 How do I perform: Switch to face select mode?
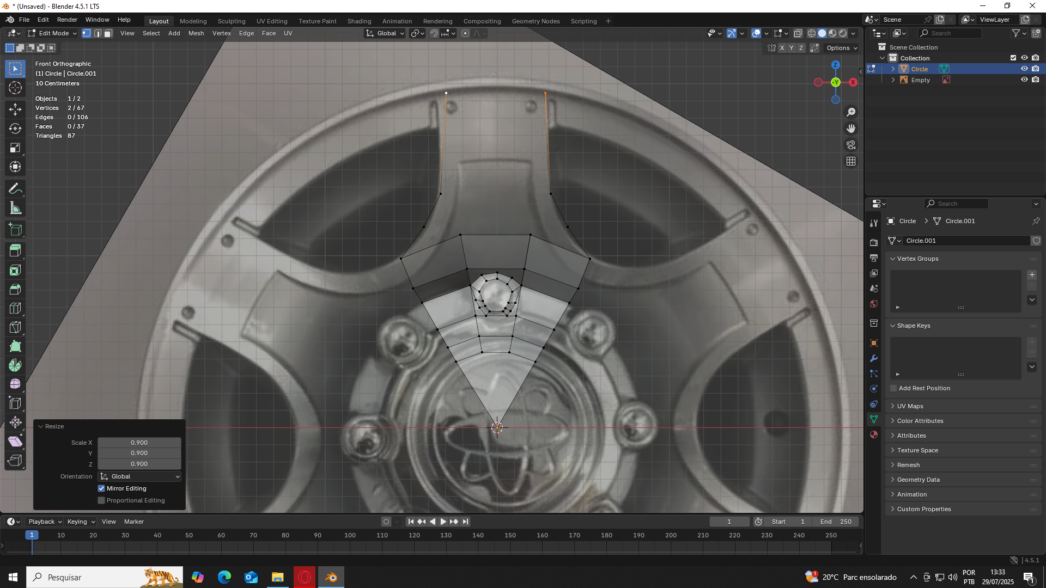(108, 34)
